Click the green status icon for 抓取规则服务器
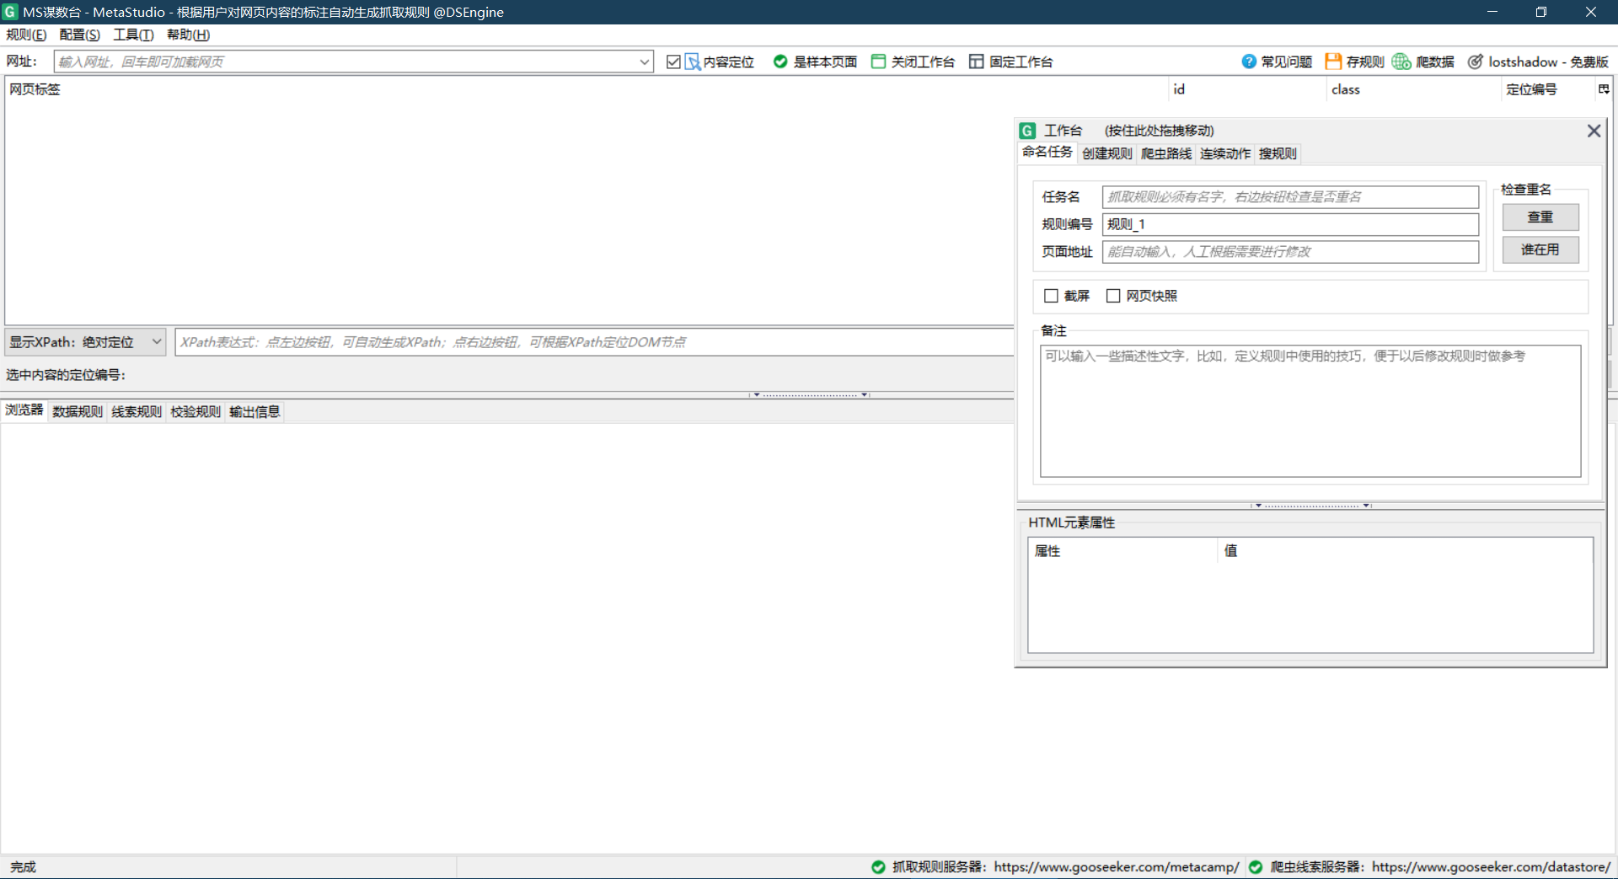 click(878, 866)
